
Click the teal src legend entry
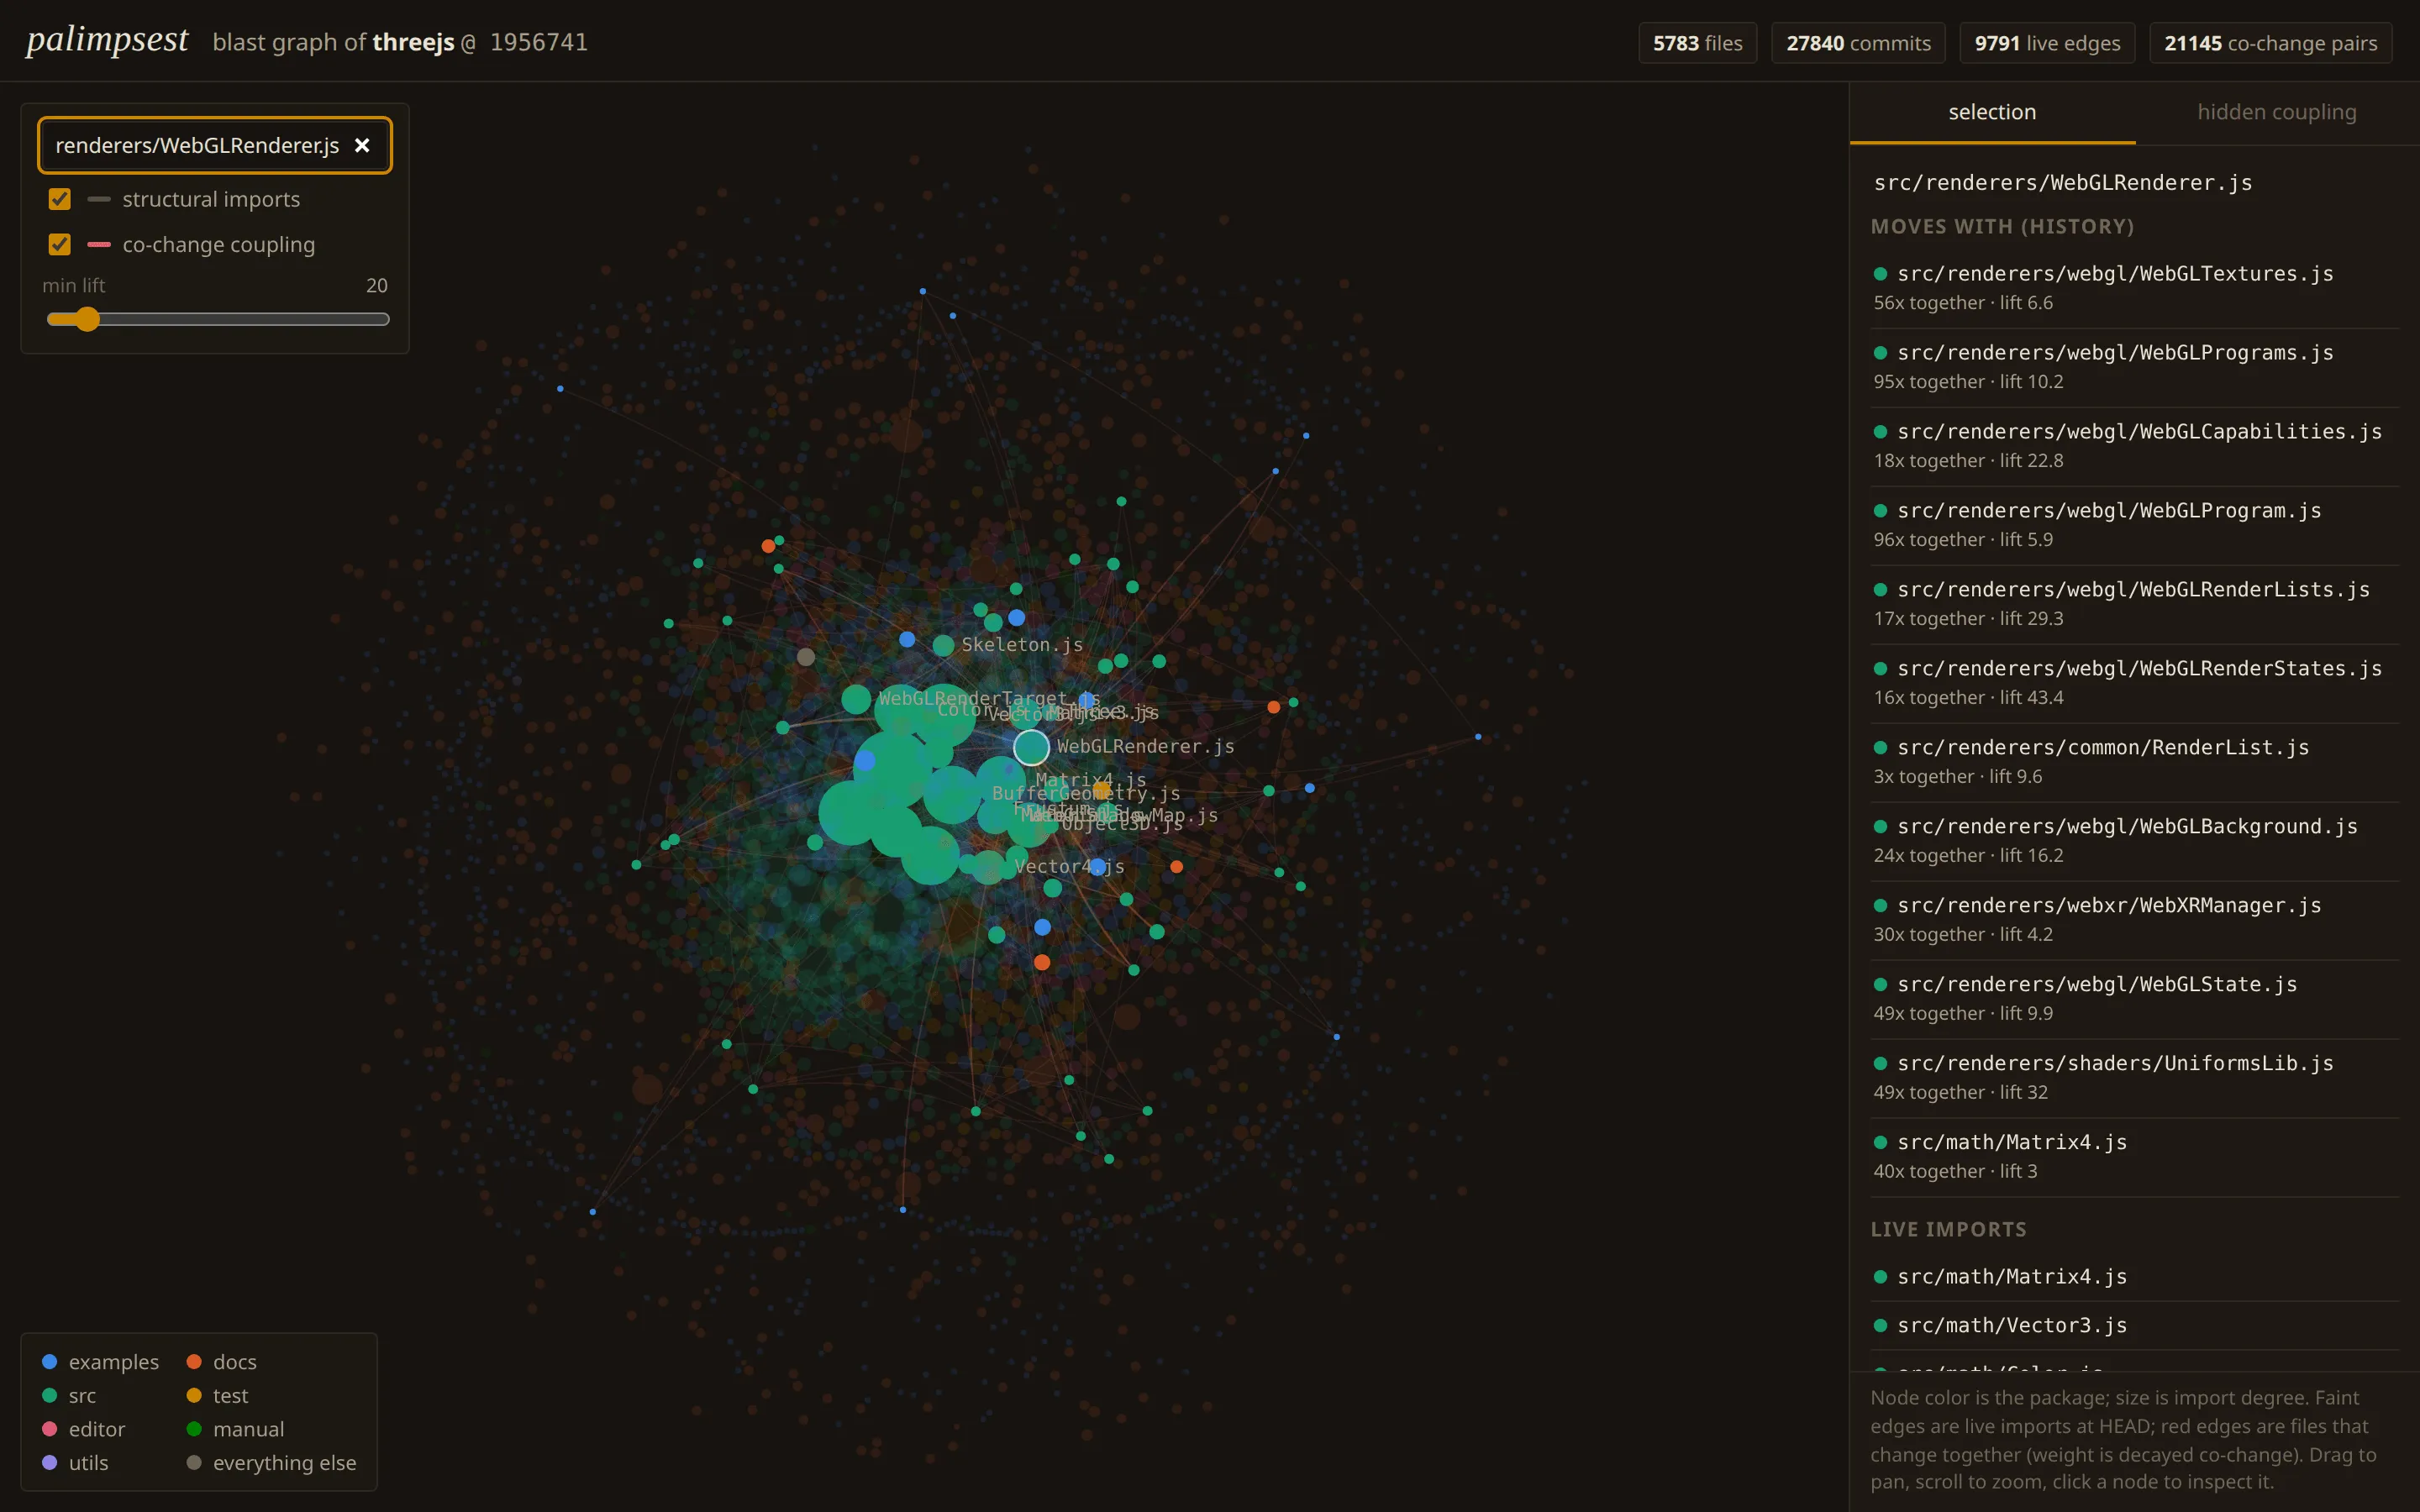(x=70, y=1395)
